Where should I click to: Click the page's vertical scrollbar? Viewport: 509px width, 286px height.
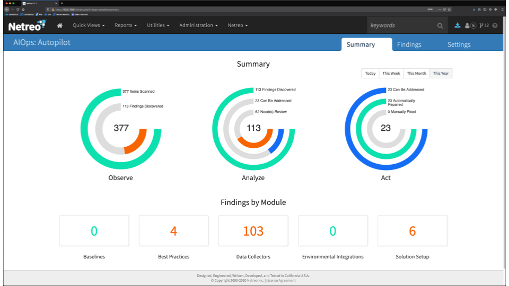click(x=505, y=142)
